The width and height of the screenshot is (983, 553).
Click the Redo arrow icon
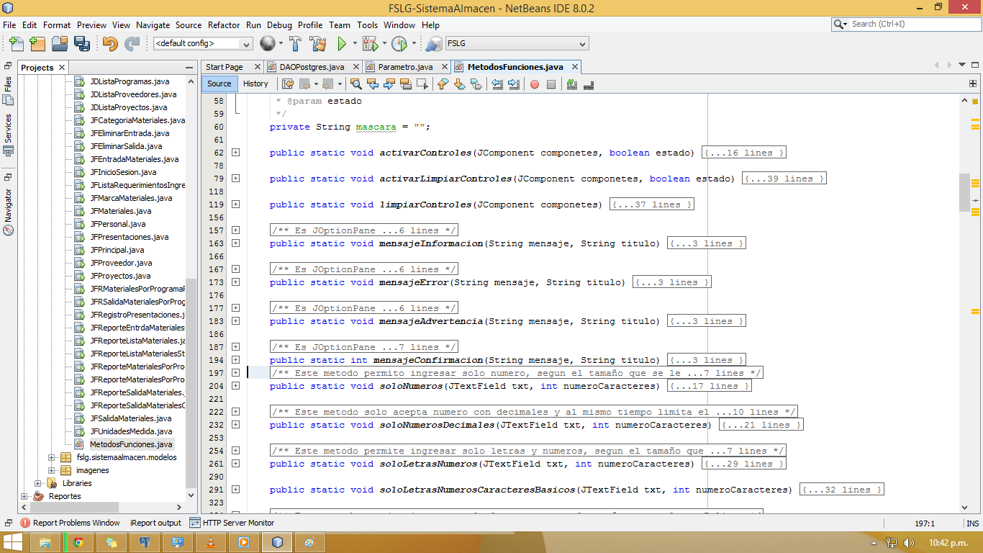[x=132, y=43]
